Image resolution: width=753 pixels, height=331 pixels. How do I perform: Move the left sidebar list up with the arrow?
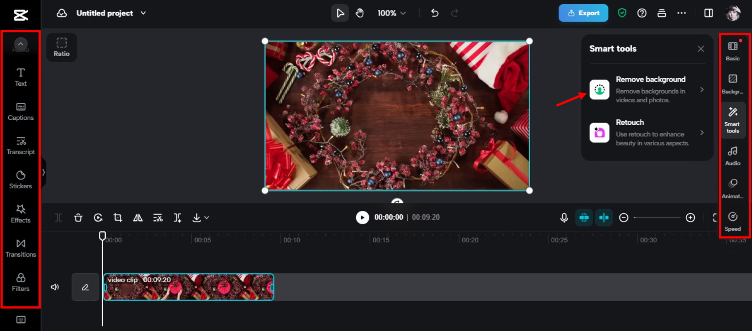(x=20, y=44)
